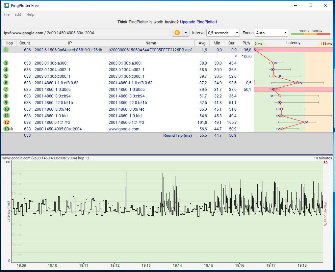Open the Help menu
This screenshot has height=272, width=335.
[x=30, y=14]
